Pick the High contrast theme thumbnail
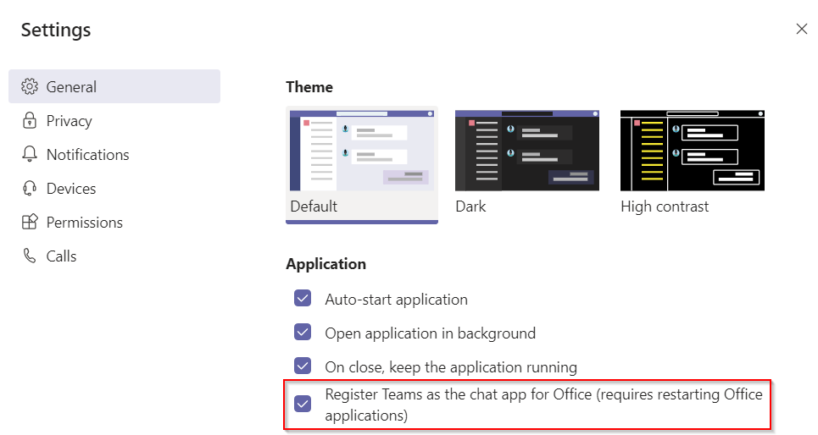The width and height of the screenshot is (818, 435). point(693,151)
